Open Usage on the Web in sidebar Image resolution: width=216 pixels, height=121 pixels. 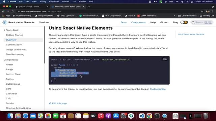pos(16,49)
